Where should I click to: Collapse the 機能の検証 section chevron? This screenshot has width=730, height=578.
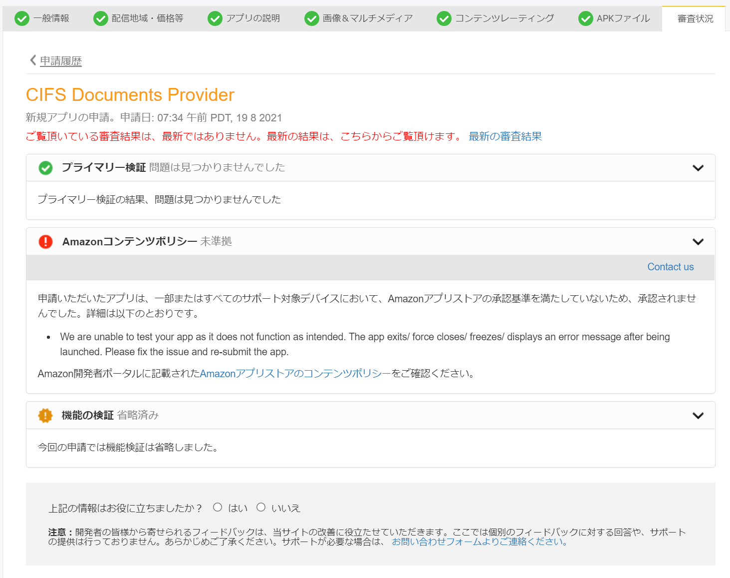pyautogui.click(x=698, y=416)
